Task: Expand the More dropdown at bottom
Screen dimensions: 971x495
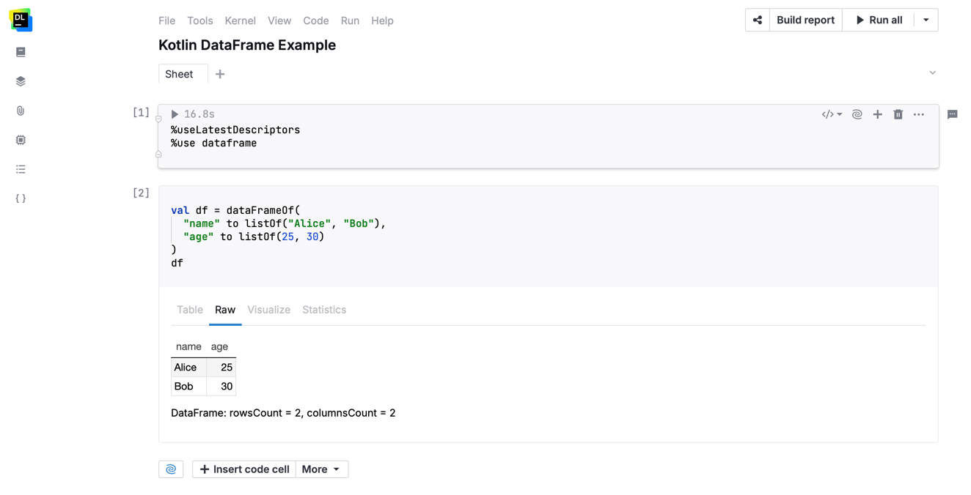Action: 321,469
